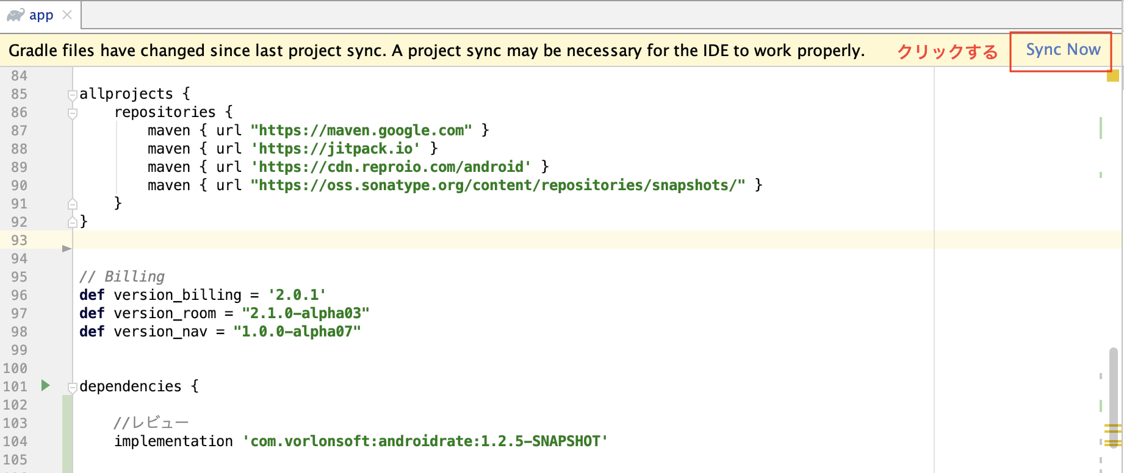Viewport: 1124px width, 473px height.
Task: Click the oss.sonatype.org snapshots URL string
Action: 498,185
